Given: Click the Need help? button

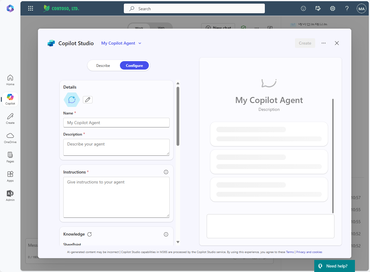Looking at the screenshot, I should pyautogui.click(x=334, y=266).
